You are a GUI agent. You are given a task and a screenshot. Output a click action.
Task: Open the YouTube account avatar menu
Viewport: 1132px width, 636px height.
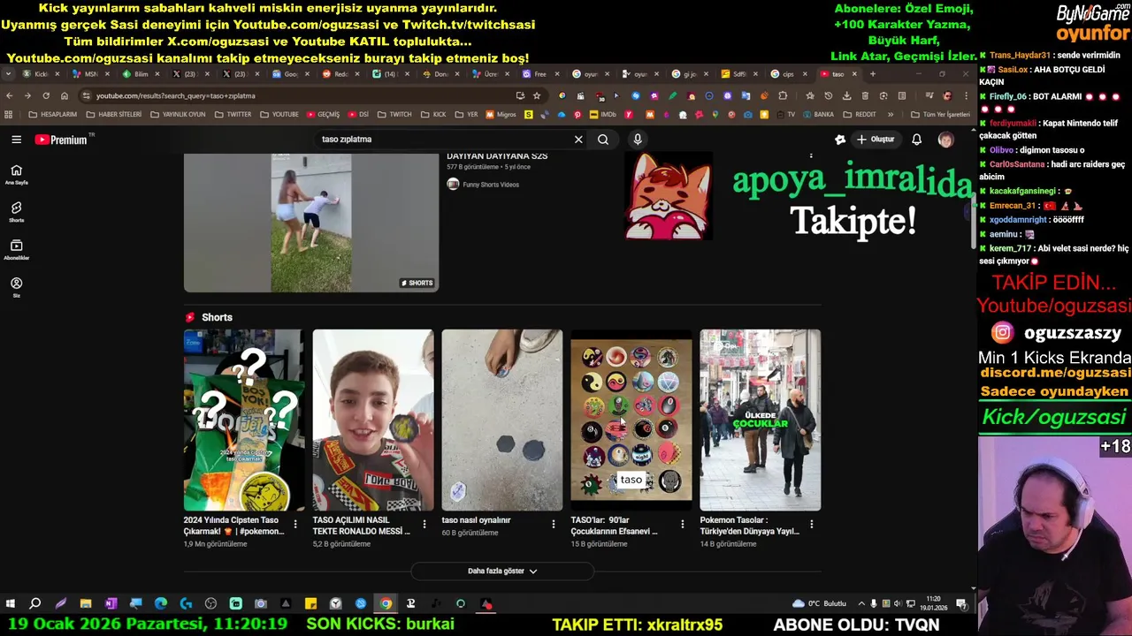[x=945, y=140]
